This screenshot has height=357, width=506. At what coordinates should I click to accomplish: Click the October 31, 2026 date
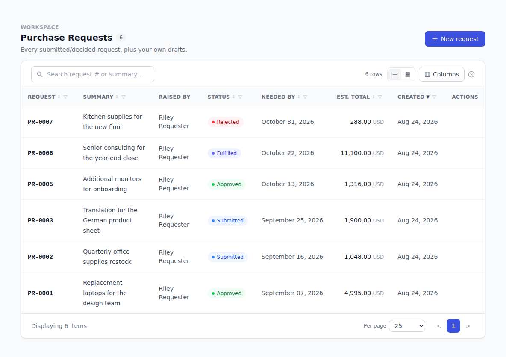[x=288, y=122]
